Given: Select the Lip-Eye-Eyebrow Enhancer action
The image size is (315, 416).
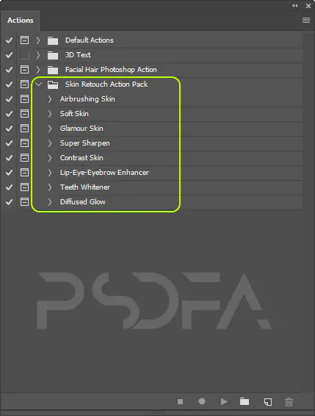Looking at the screenshot, I should (x=104, y=173).
